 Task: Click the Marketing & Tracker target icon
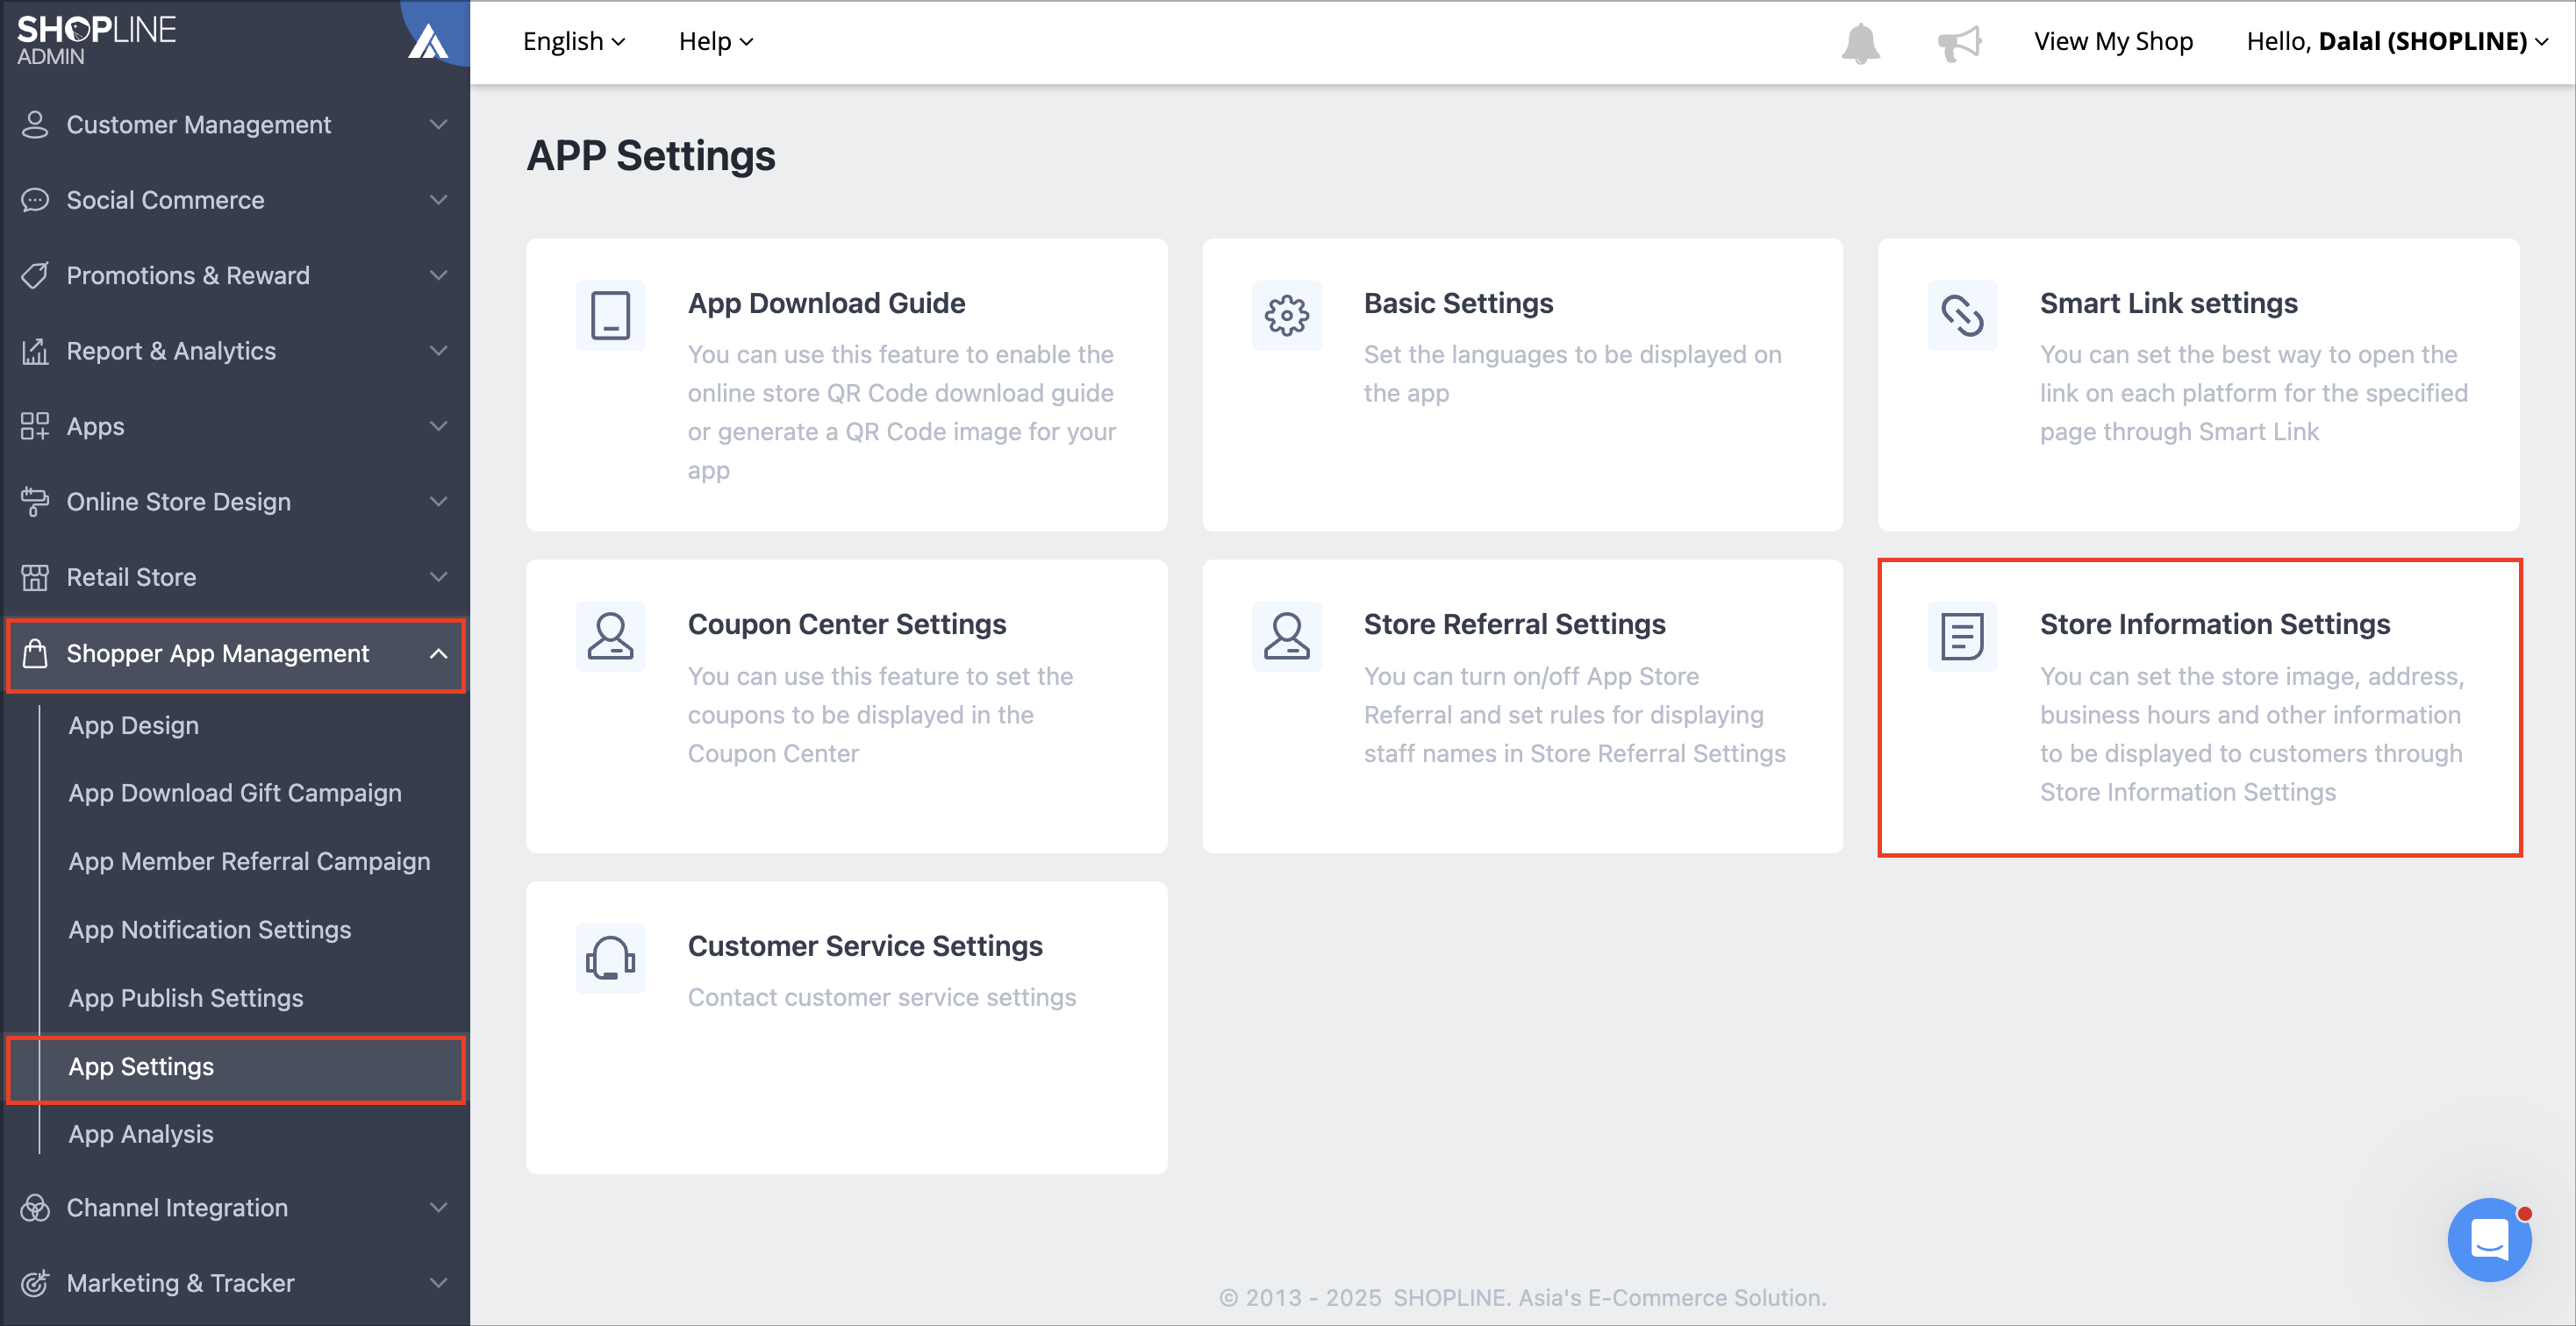tap(35, 1283)
